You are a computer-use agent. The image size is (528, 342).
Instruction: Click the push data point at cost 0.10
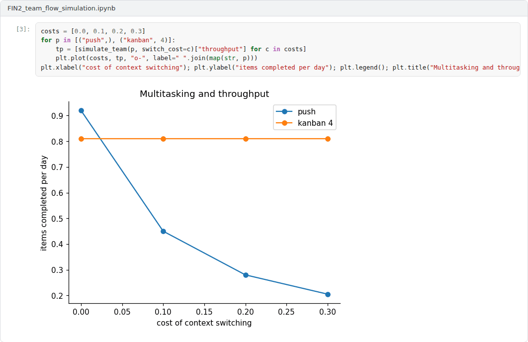coord(163,231)
